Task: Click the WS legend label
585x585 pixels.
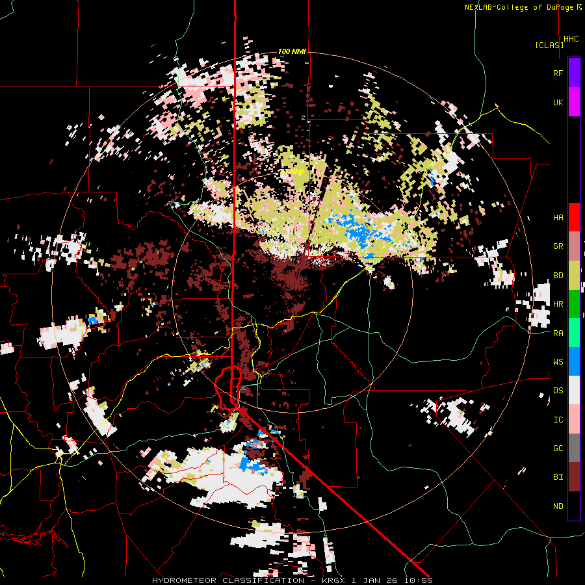Action: point(558,361)
